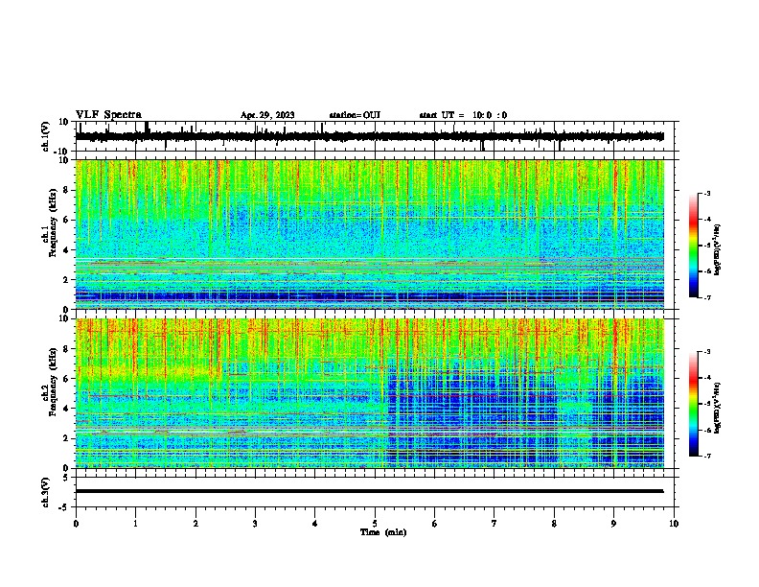
Task: Click the ch.2 spectrogram panel
Action: click(370, 393)
